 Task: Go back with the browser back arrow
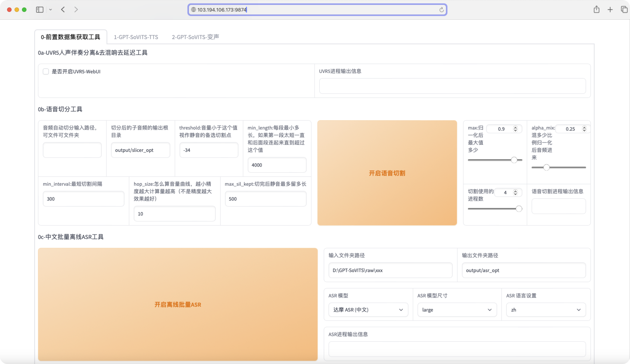point(63,10)
